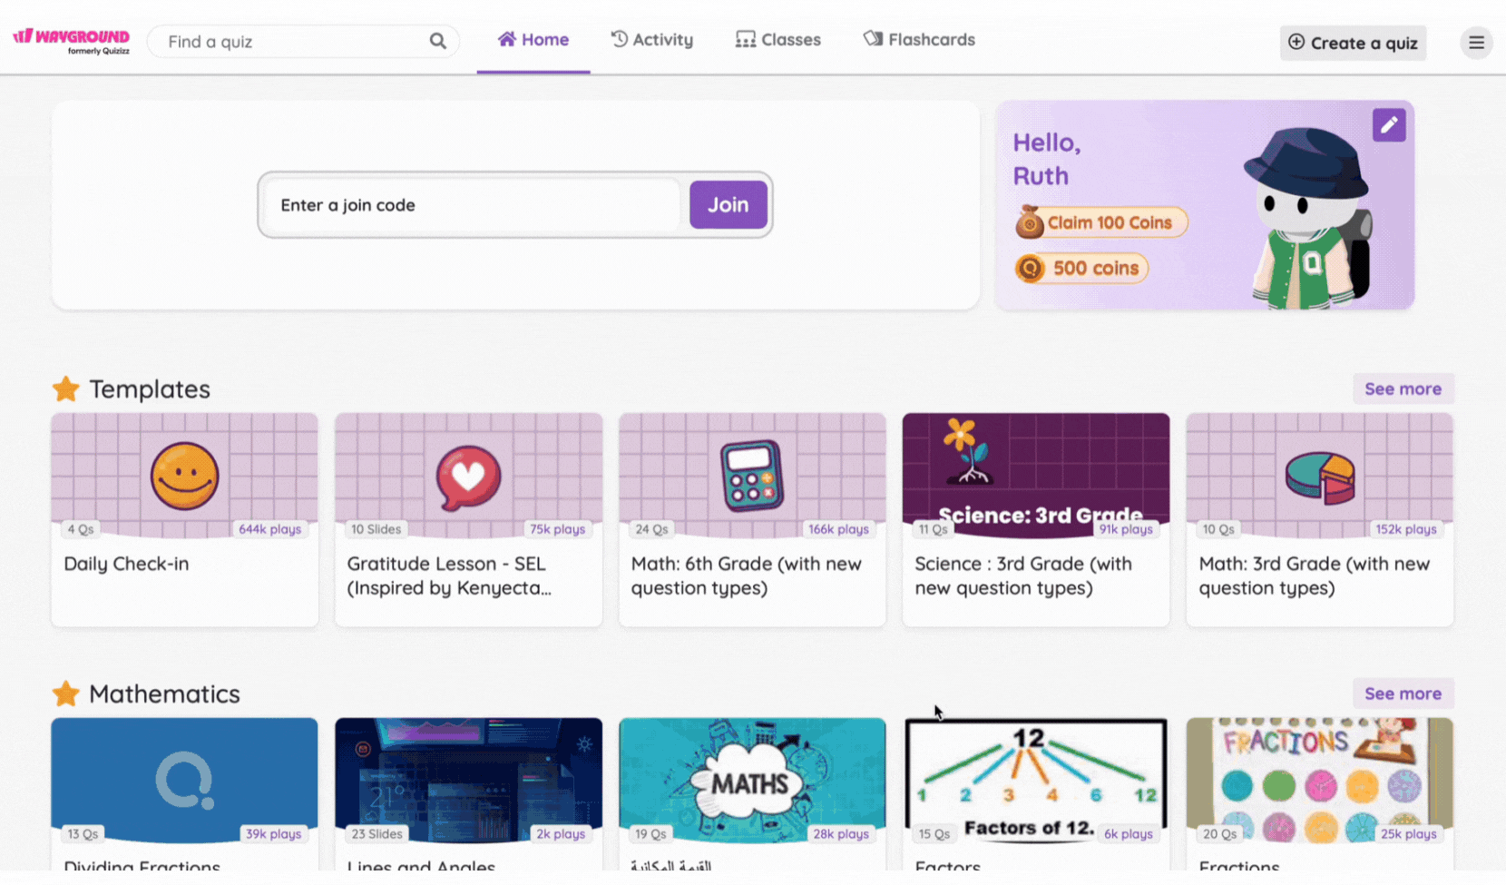Image resolution: width=1506 pixels, height=885 pixels.
Task: Click 'Math: 3rd Grade' card title
Action: (1314, 575)
